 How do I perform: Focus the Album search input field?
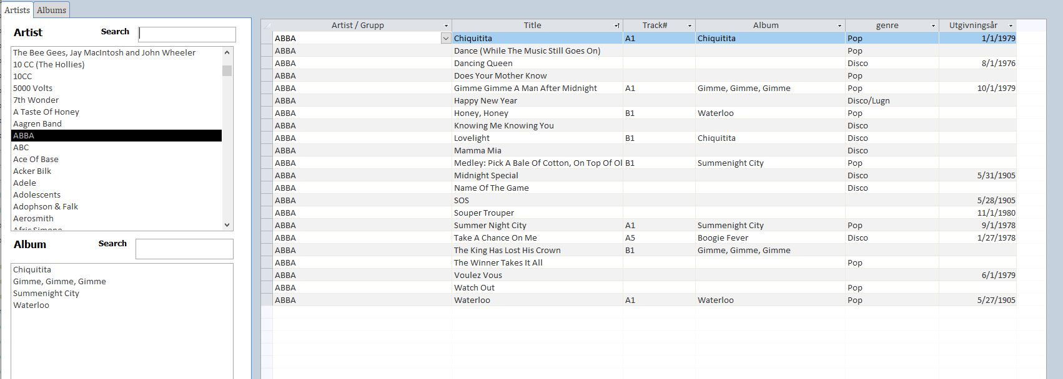point(184,249)
